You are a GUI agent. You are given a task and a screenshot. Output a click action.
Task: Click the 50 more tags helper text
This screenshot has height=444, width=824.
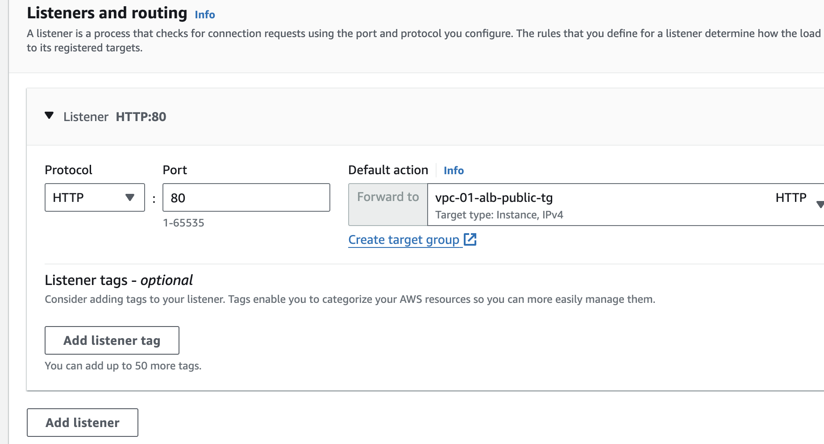coord(123,366)
